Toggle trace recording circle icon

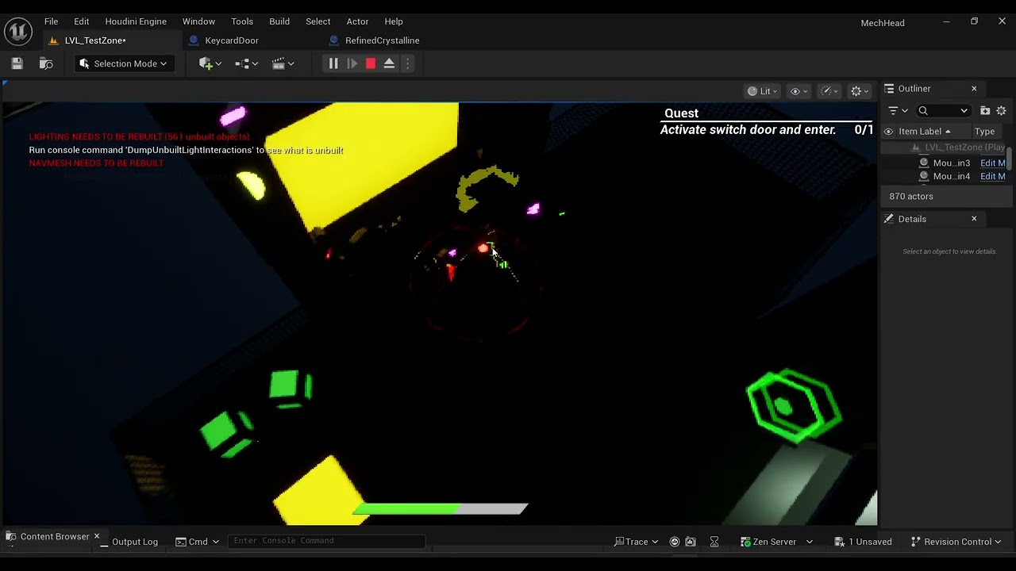point(675,542)
